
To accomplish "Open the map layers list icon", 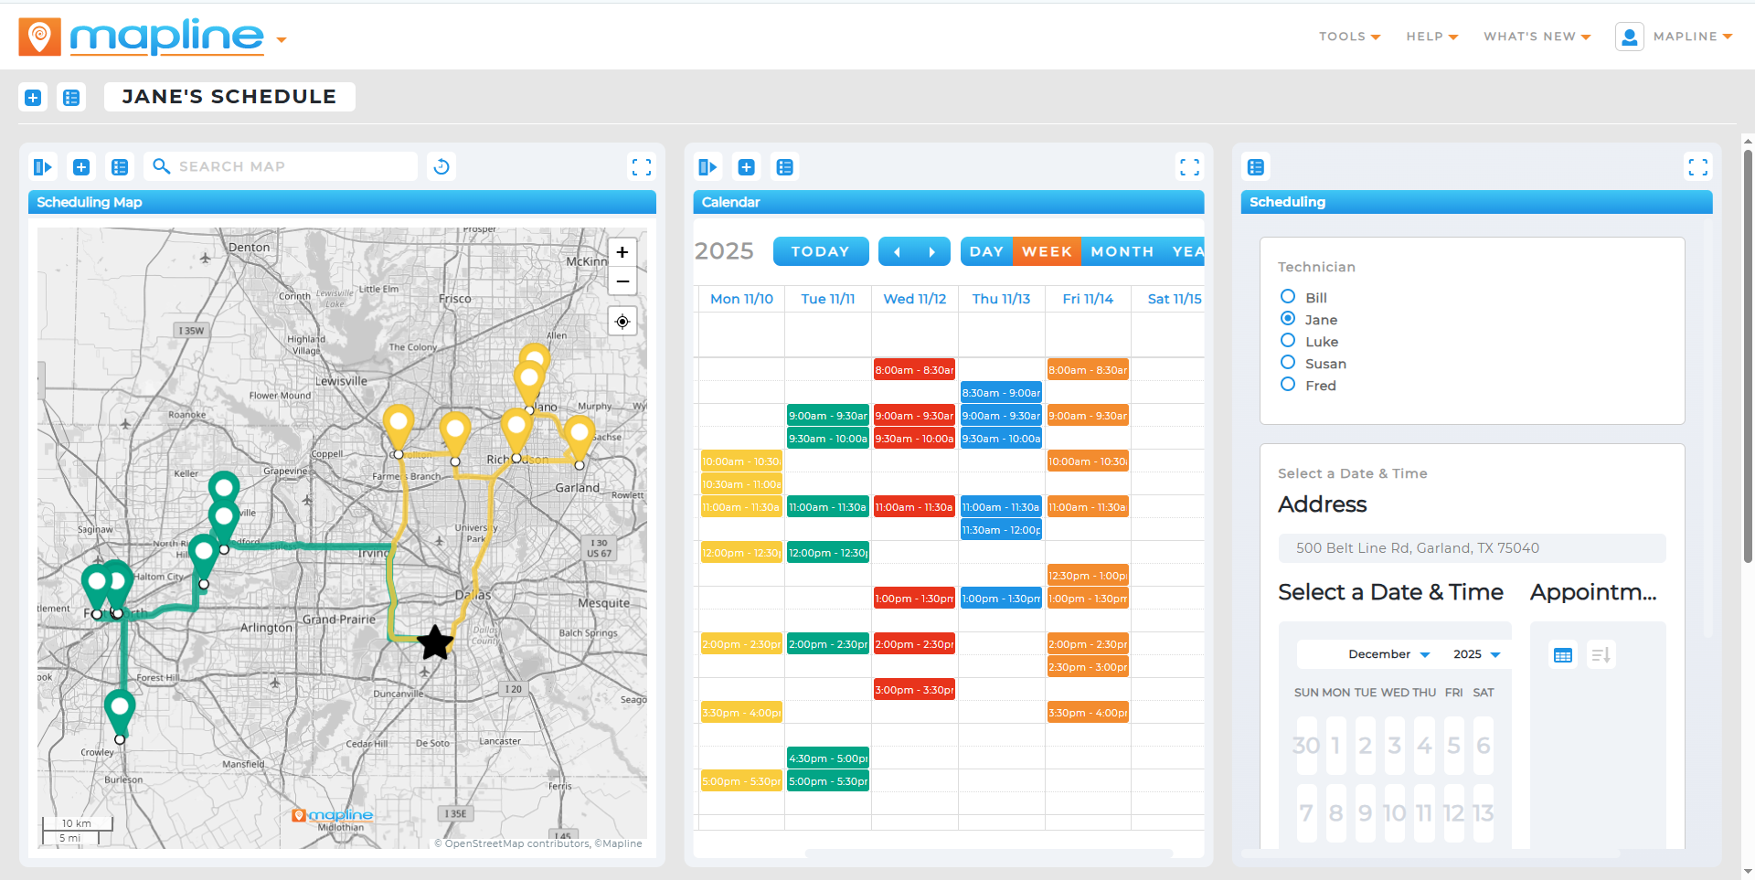I will (120, 166).
